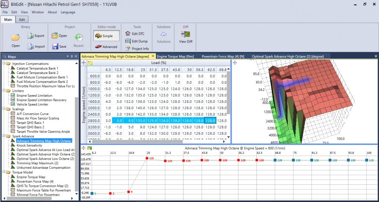Open the Language menu
Image resolution: width=379 pixels, height=202 pixels.
(x=68, y=12)
